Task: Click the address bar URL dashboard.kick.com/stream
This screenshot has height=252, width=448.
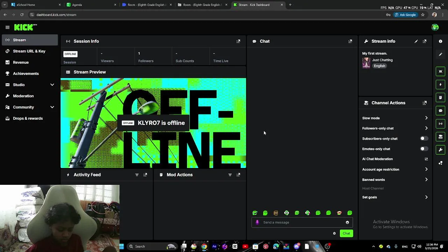Action: click(56, 15)
